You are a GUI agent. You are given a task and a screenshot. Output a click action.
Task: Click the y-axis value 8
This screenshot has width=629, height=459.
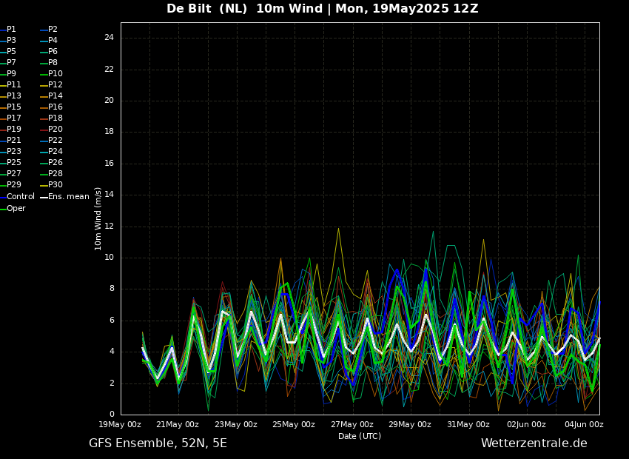(x=112, y=289)
